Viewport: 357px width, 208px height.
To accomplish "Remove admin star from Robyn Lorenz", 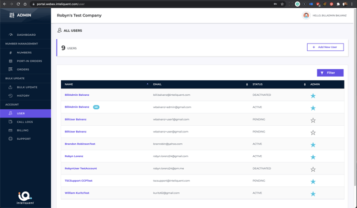I will click(x=313, y=157).
